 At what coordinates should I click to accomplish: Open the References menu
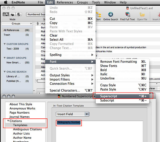[x=65, y=2]
